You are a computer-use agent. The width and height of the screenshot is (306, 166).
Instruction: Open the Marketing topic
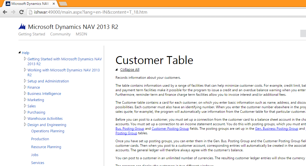point(36,100)
